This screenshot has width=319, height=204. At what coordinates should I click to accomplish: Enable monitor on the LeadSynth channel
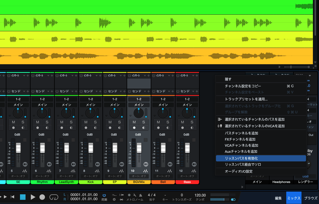71,128
